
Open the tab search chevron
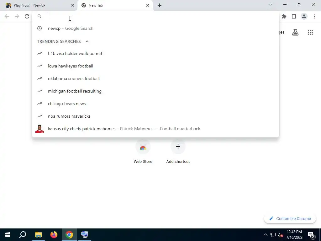click(x=271, y=4)
